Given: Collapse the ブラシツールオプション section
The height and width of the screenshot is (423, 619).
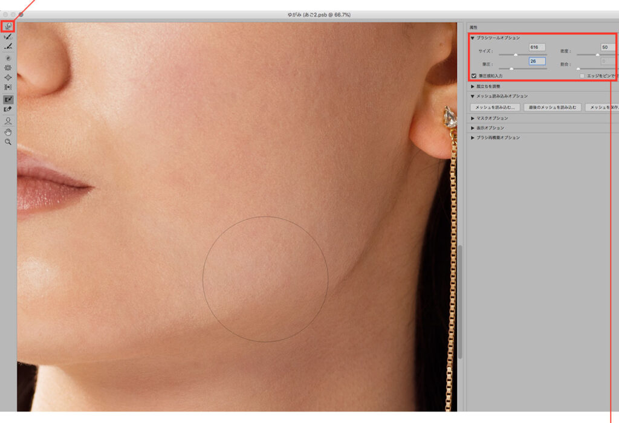Looking at the screenshot, I should [x=473, y=37].
